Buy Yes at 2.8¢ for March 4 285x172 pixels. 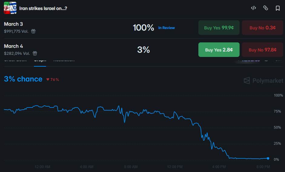pyautogui.click(x=219, y=50)
